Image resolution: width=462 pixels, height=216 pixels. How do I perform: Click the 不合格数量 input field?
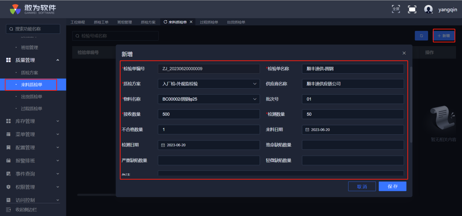[x=209, y=130]
